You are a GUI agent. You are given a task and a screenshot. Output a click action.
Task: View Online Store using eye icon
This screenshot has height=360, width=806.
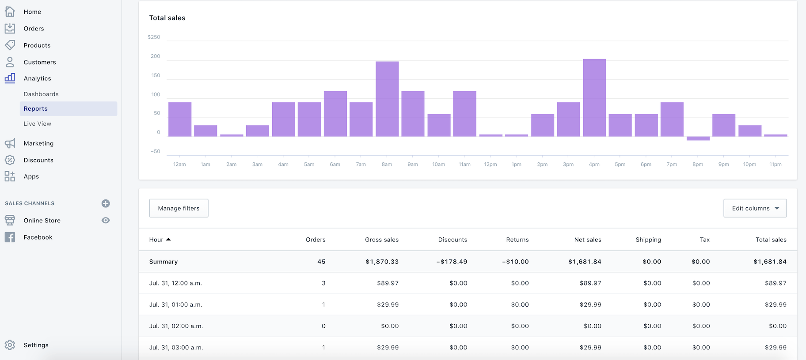(x=106, y=220)
